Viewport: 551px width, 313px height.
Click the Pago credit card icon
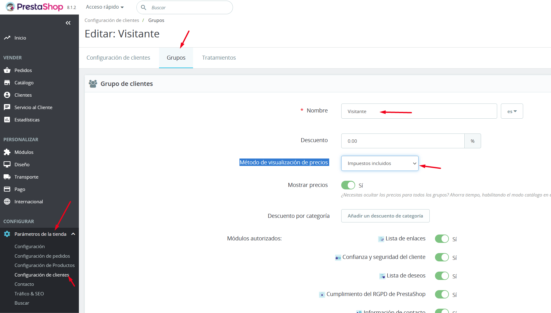coord(7,189)
